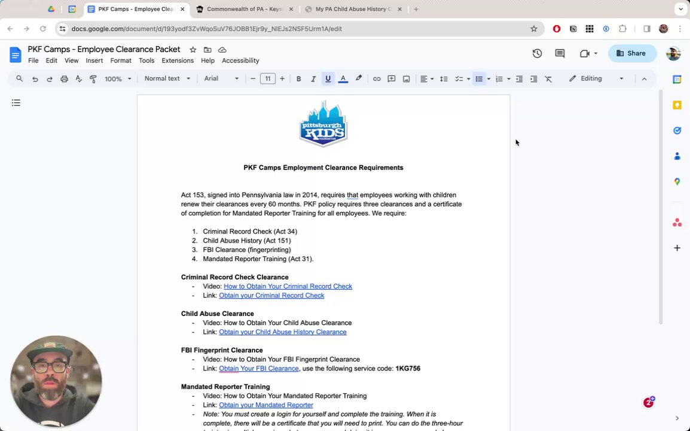Image resolution: width=690 pixels, height=431 pixels.
Task: Toggle italic formatting
Action: pyautogui.click(x=313, y=79)
